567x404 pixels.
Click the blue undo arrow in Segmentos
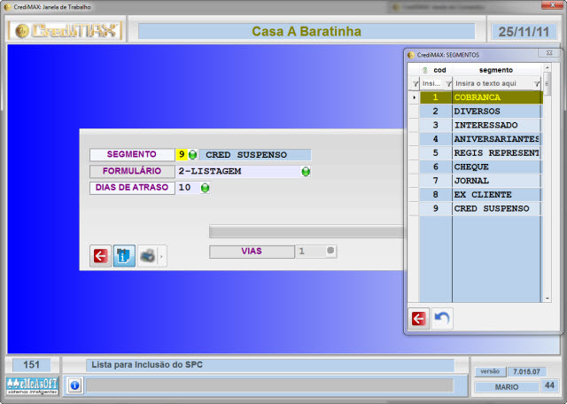tap(441, 318)
